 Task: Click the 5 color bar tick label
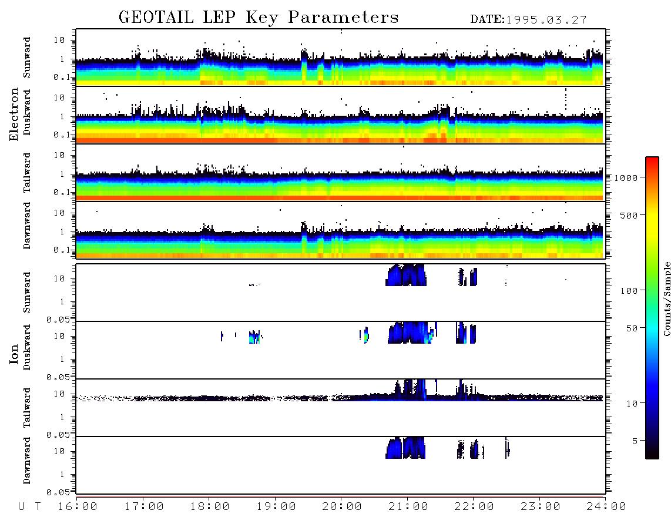(635, 441)
